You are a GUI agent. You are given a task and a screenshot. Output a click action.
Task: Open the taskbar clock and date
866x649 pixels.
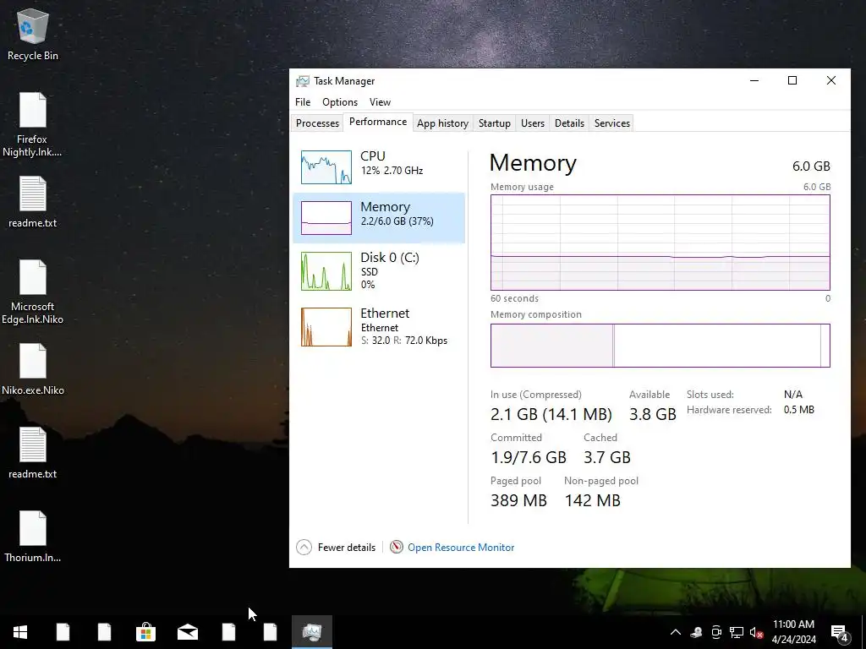[x=793, y=632]
